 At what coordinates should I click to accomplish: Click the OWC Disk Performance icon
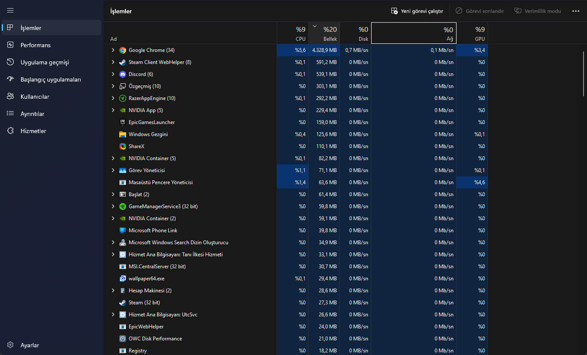123,339
